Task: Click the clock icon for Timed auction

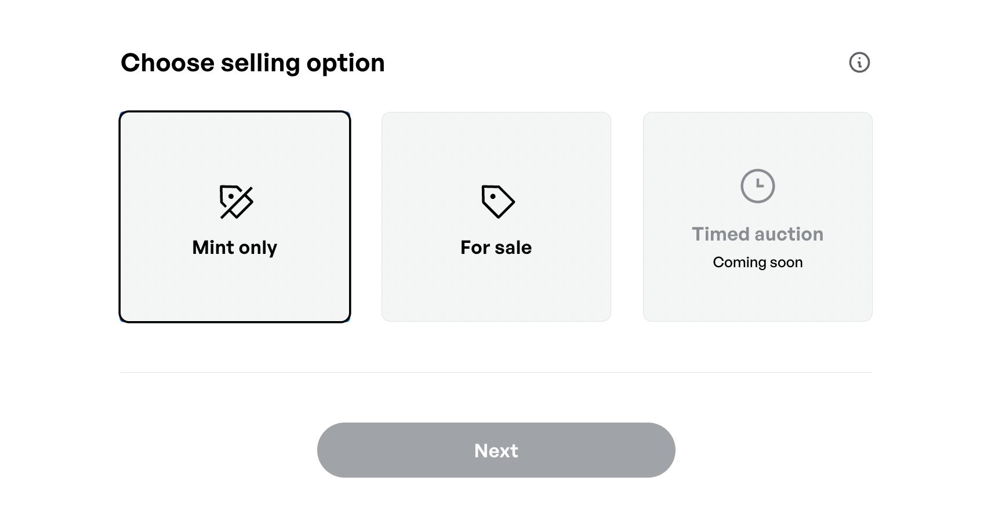Action: pos(757,186)
